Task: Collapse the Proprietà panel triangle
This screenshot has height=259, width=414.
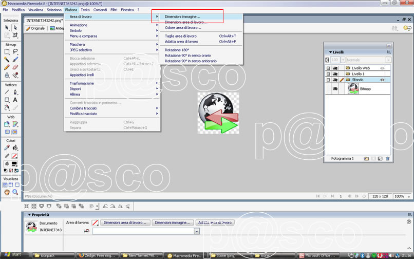Action: [x=29, y=215]
